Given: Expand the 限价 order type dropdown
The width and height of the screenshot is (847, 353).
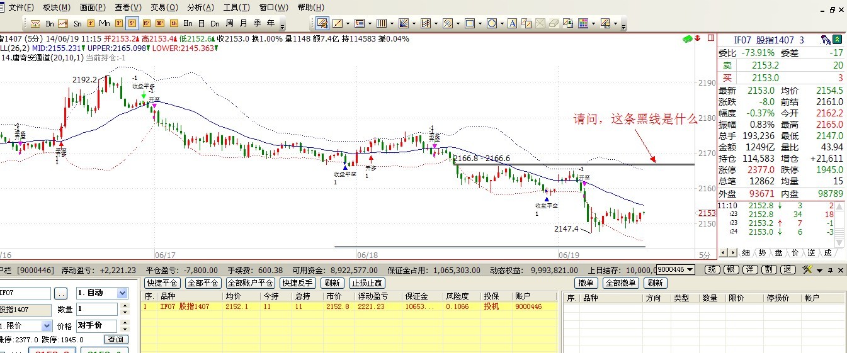Looking at the screenshot, I should (x=47, y=326).
